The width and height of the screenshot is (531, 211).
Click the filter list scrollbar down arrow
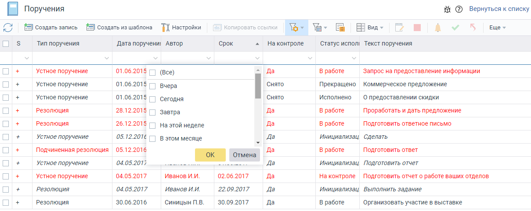coord(258,142)
